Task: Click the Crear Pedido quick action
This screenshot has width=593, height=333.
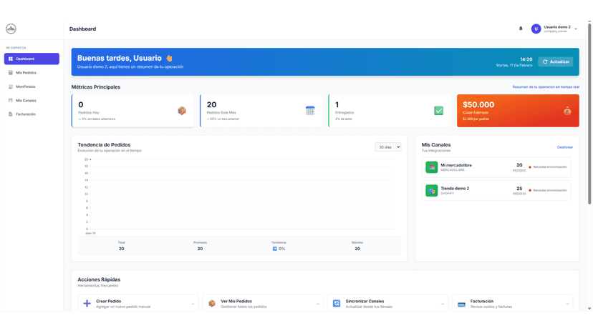Action: pos(138,304)
